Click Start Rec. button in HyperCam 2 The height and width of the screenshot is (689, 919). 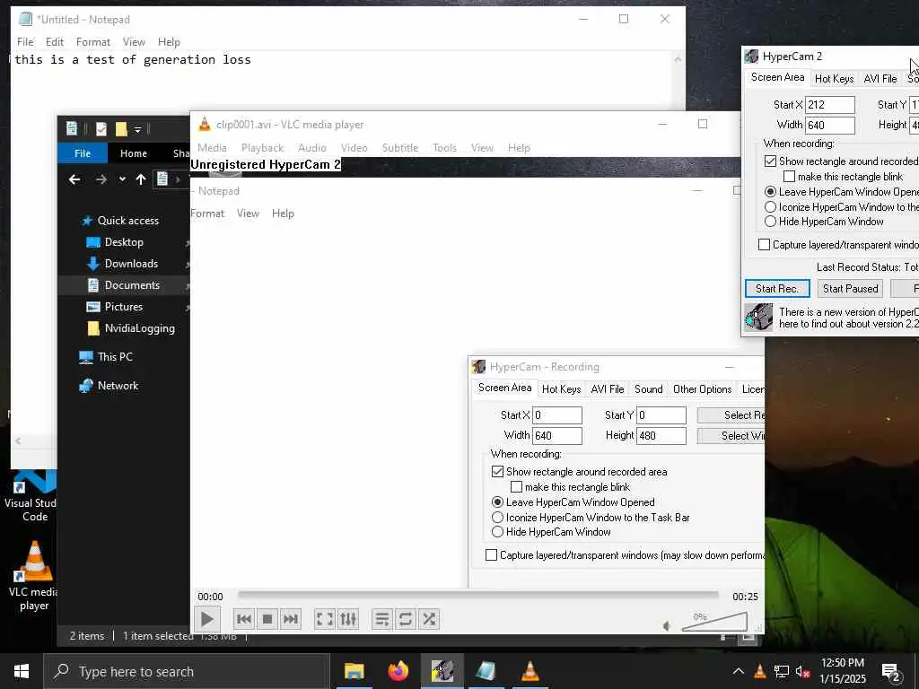[777, 288]
